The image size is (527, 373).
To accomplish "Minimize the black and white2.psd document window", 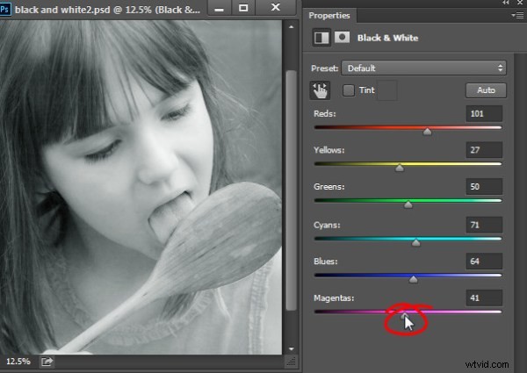I will tap(219, 7).
